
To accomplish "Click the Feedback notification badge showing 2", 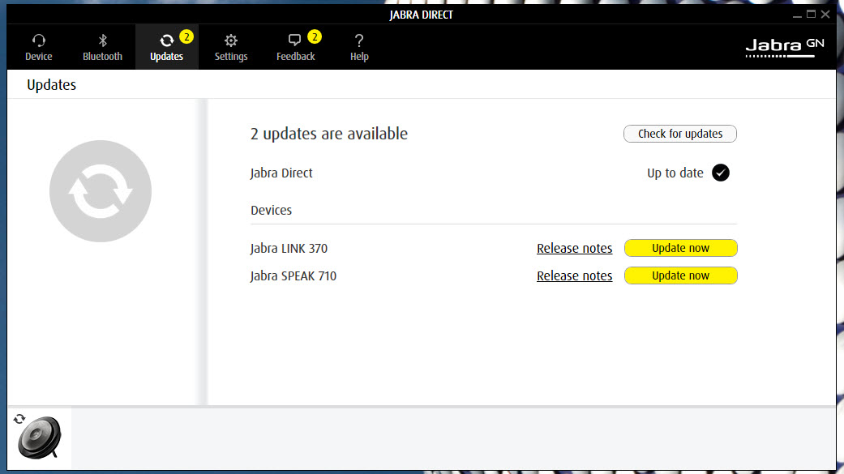I will (x=315, y=36).
